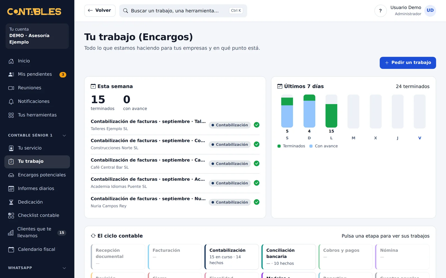
Task: Click the Saturday bar showing 5
Action: point(287,111)
